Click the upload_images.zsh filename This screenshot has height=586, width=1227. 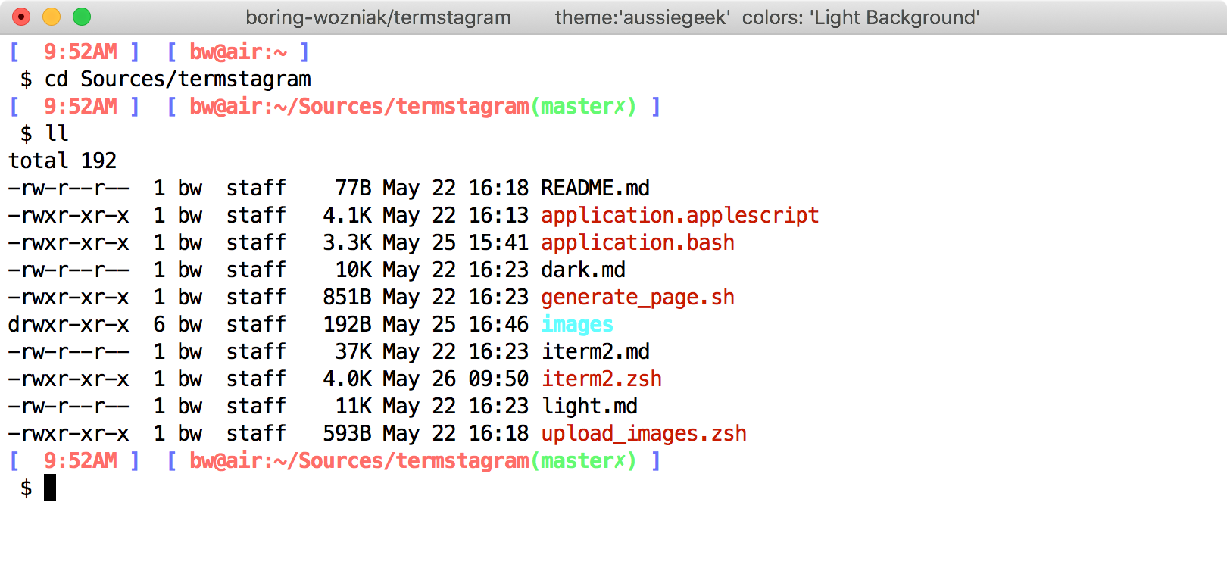pyautogui.click(x=643, y=433)
